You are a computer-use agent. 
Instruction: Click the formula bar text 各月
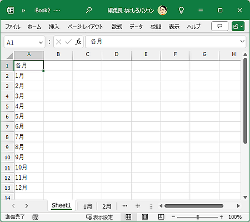pos(96,42)
